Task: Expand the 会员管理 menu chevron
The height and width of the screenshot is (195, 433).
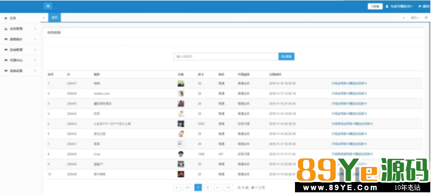Action: point(35,29)
